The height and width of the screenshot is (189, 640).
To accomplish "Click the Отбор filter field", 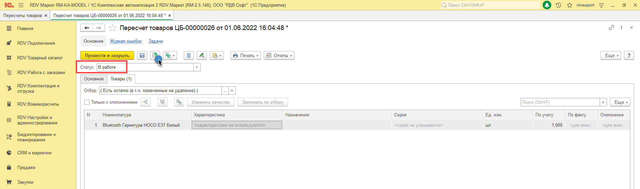I will pos(160,91).
